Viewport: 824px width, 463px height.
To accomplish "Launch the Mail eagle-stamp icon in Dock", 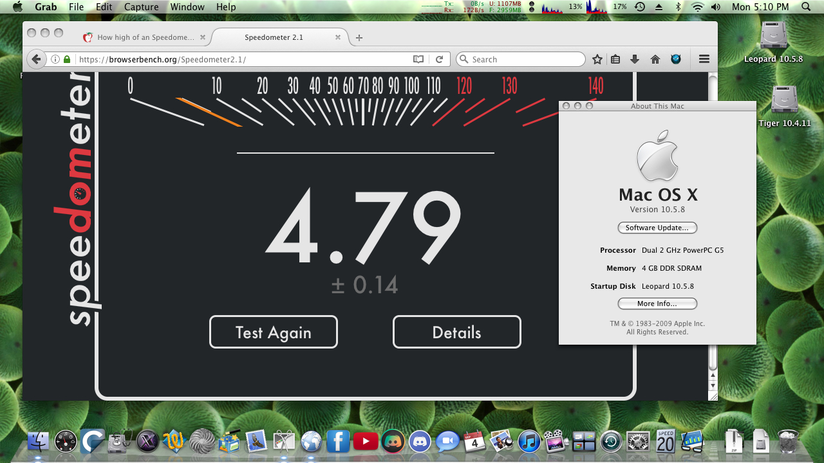I will click(256, 441).
